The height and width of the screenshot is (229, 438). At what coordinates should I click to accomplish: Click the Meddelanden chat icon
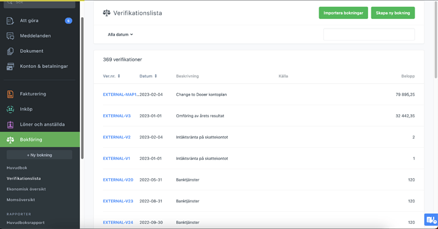tap(10, 36)
